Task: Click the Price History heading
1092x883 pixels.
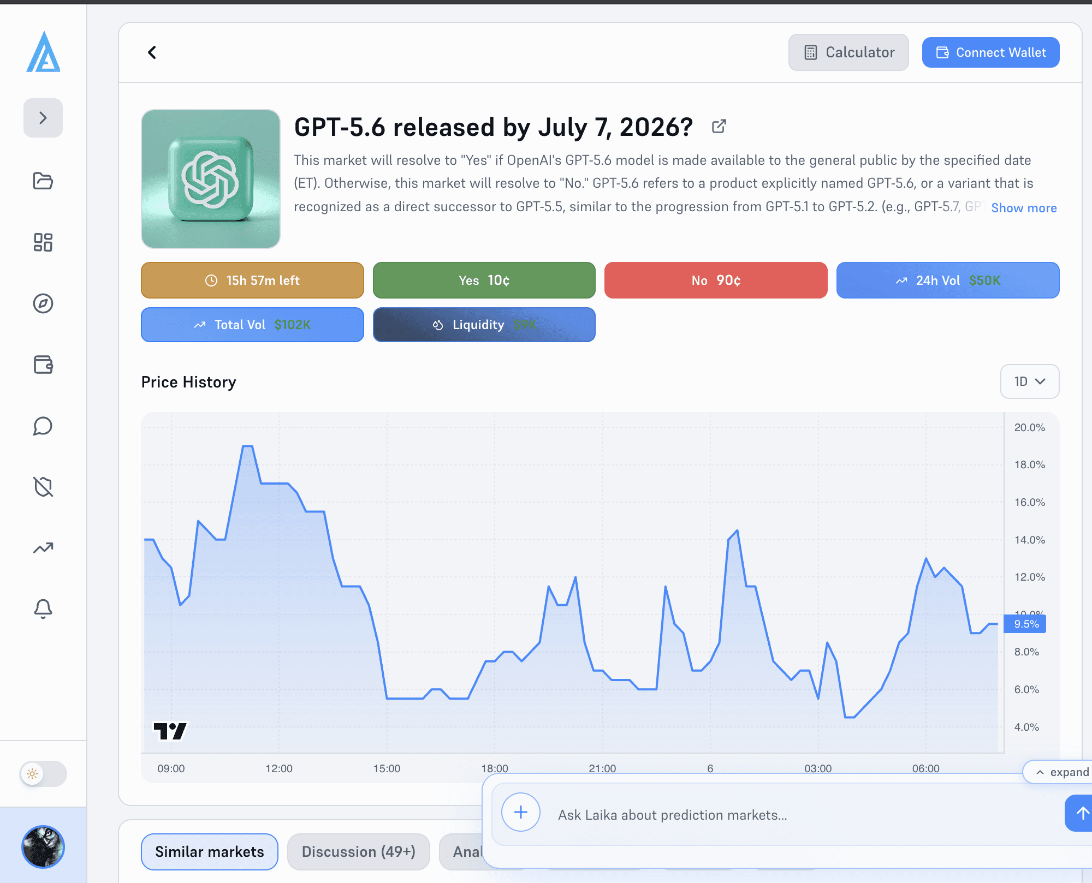Action: click(188, 382)
